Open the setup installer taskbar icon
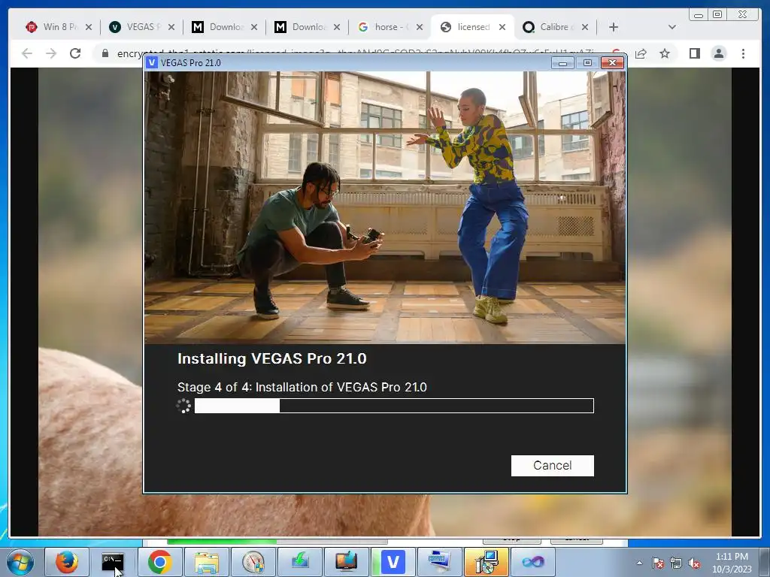770x577 pixels. click(x=487, y=562)
